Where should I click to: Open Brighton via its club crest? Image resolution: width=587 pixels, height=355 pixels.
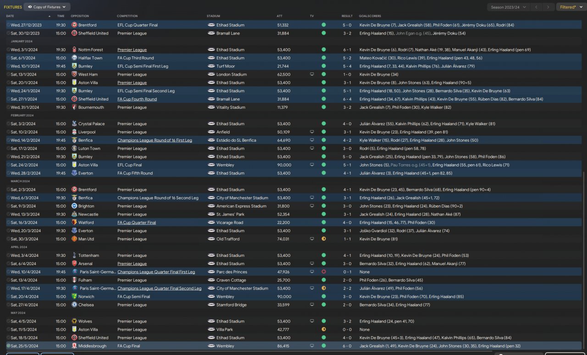(x=74, y=206)
